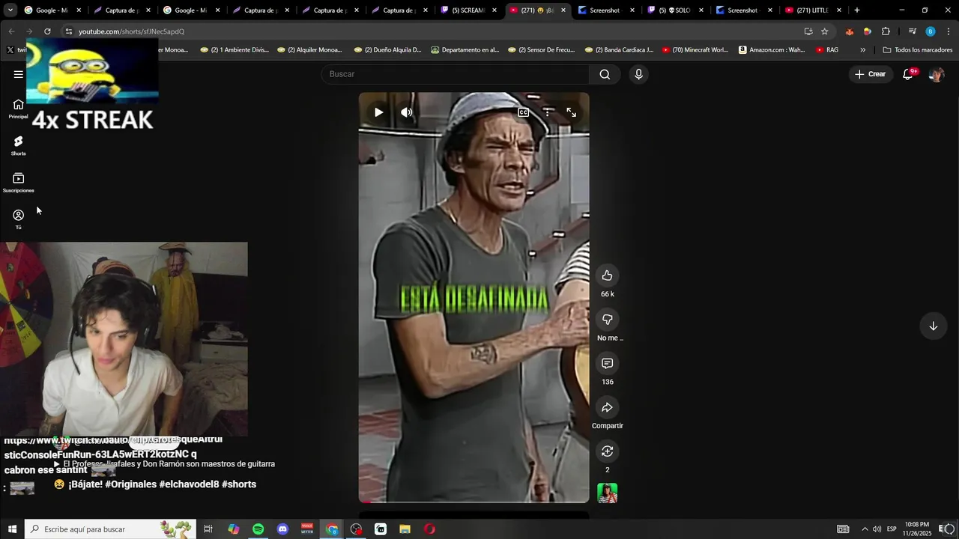This screenshot has width=959, height=539.
Task: Open Todos los marcadores folder
Action: [x=918, y=49]
